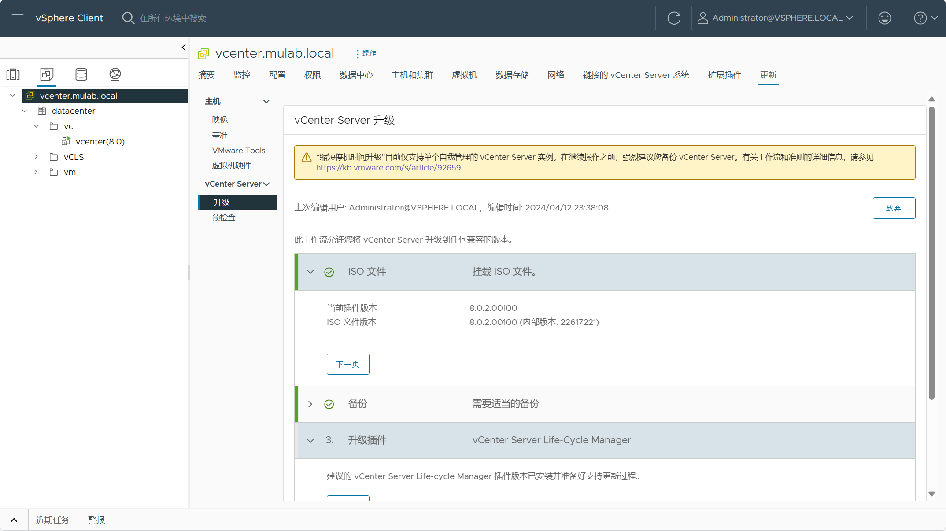The image size is (946, 531).
Task: Click the scrollbar down arrow
Action: tap(931, 494)
